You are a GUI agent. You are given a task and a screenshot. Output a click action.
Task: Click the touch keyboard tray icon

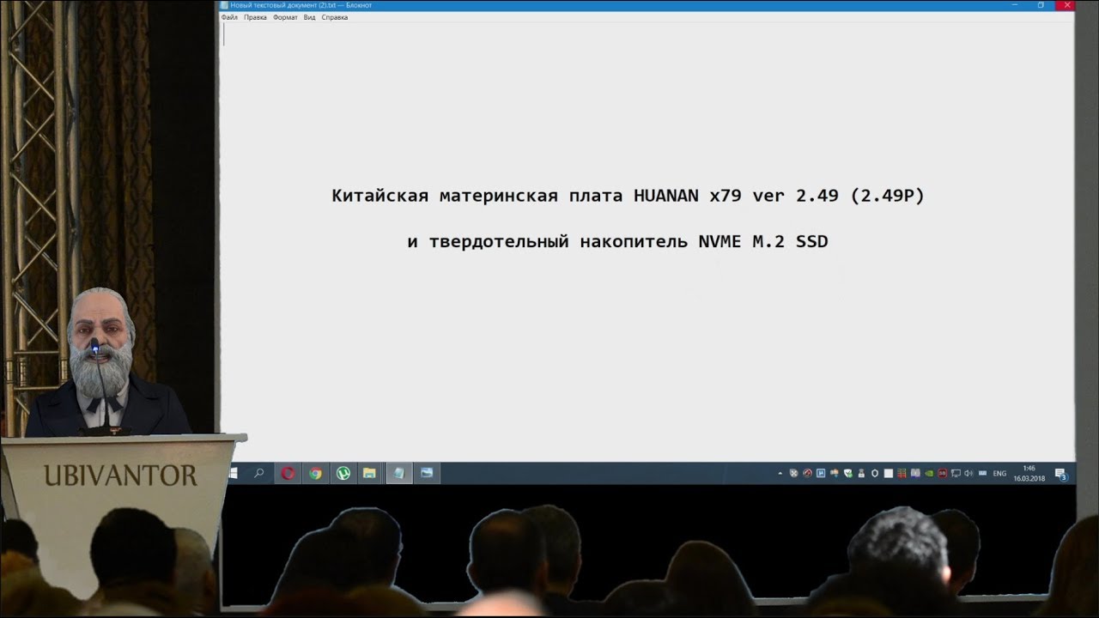click(982, 473)
